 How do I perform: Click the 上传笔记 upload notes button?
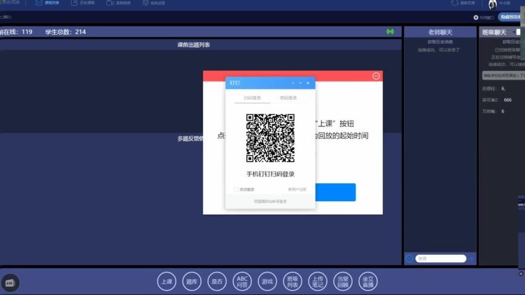click(318, 281)
